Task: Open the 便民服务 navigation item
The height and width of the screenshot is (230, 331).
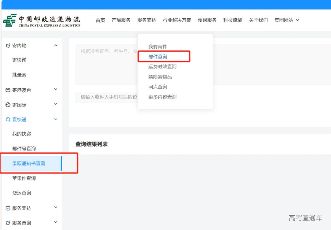Action: pos(207,20)
